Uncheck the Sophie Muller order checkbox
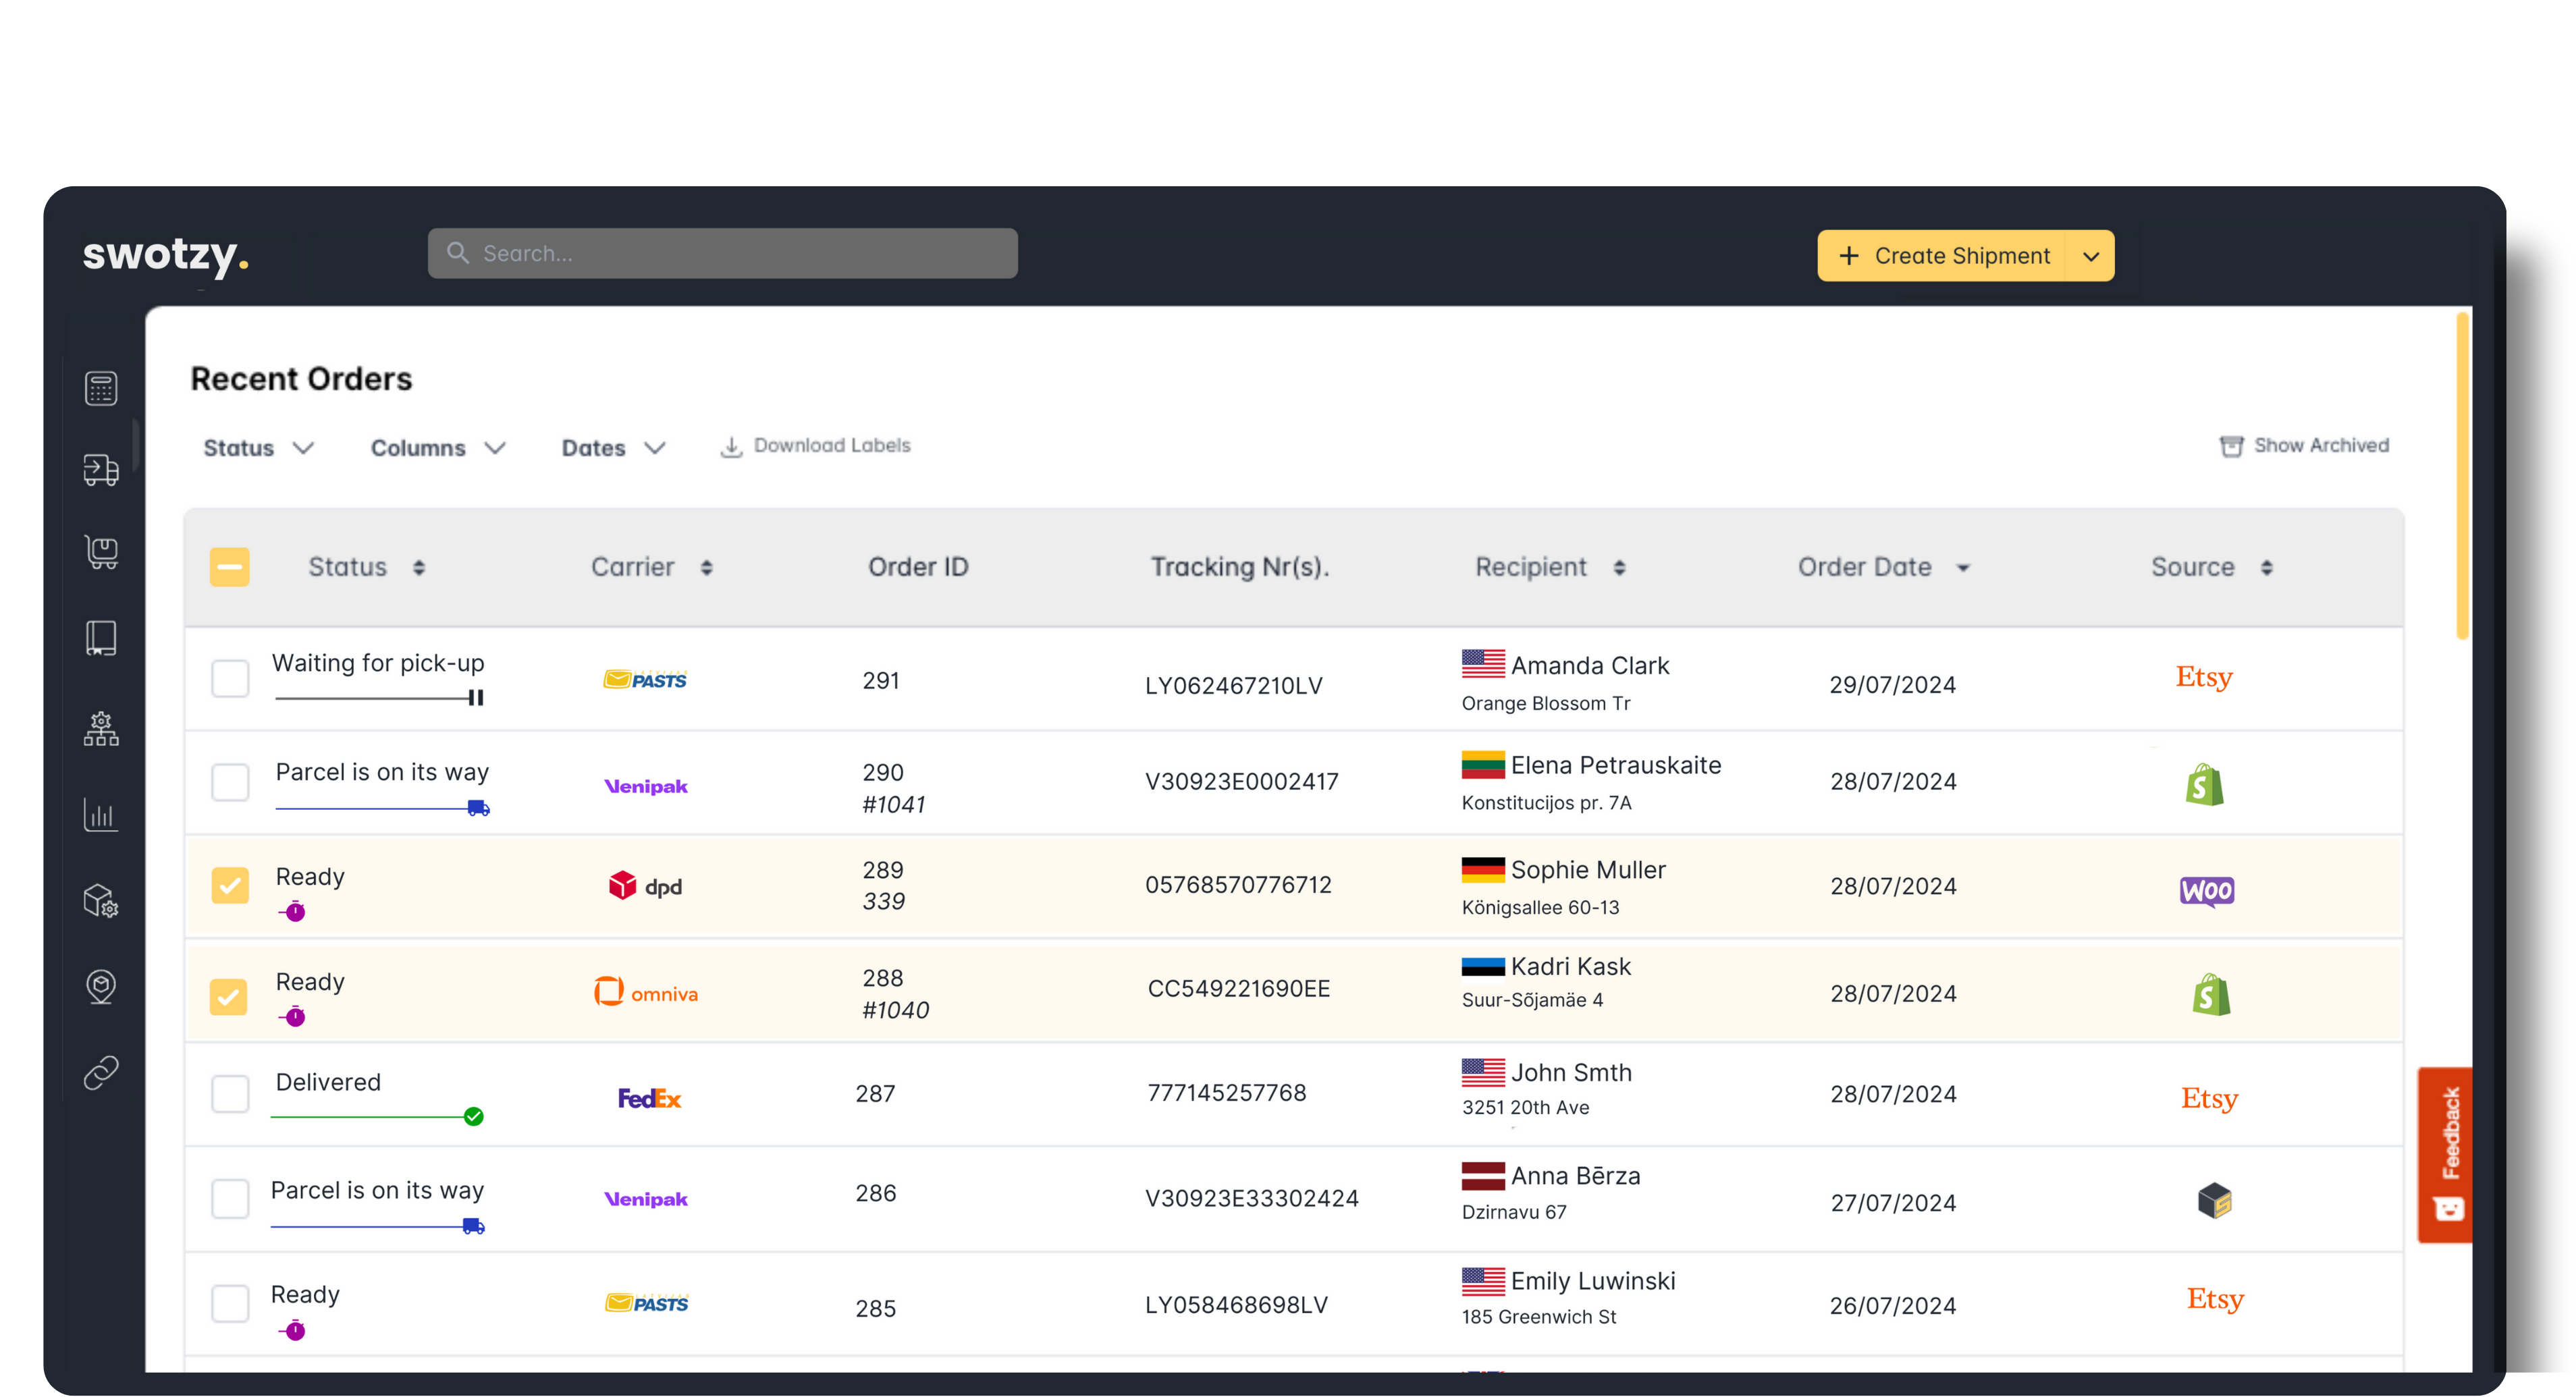2576x1397 pixels. (x=230, y=885)
